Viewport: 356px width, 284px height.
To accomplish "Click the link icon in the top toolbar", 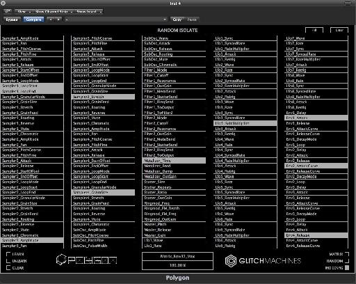I will pos(8,11).
